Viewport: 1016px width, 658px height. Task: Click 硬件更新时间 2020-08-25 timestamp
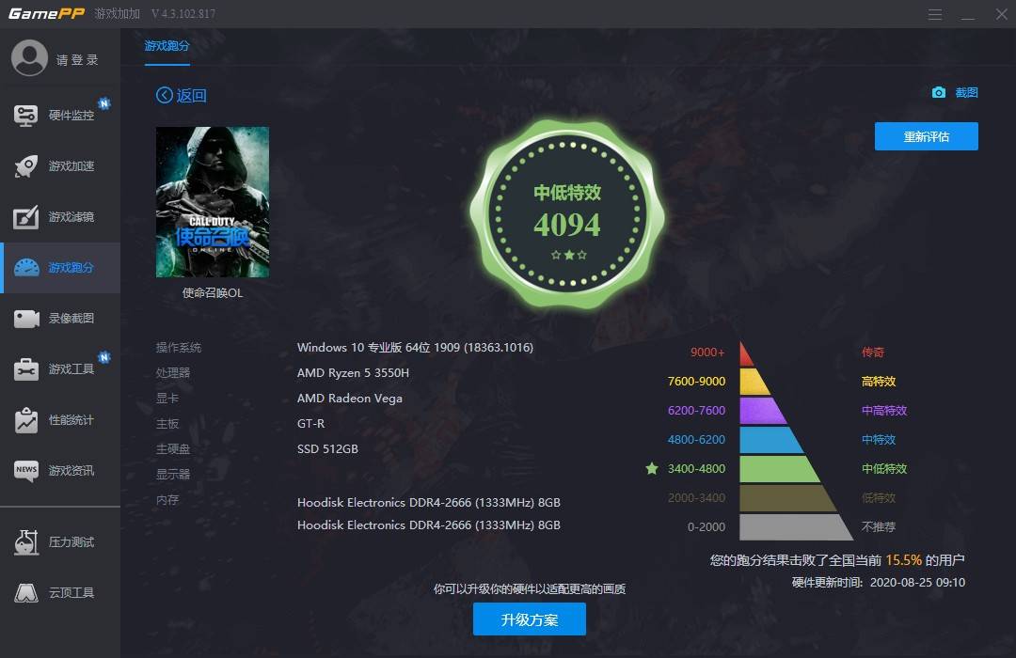click(879, 582)
